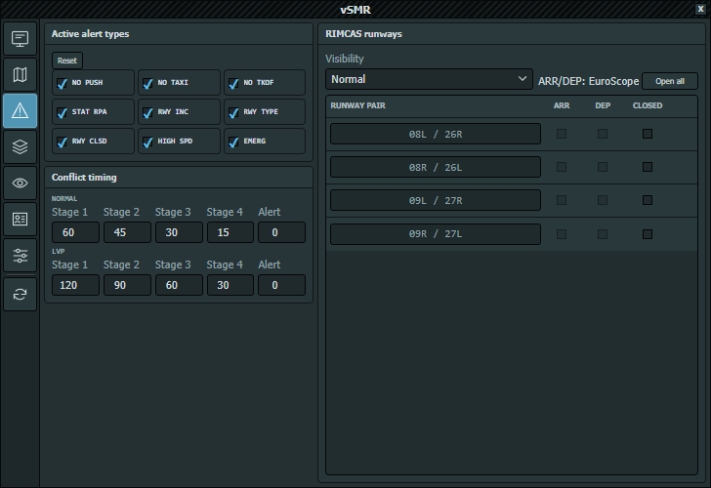Click the LVP Stage 3 field showing 60
Screen dimensions: 711x488
coord(179,285)
